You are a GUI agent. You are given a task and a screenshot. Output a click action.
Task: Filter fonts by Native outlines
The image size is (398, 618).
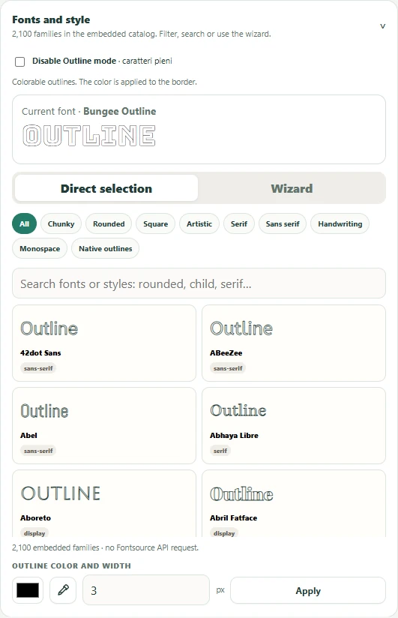click(105, 249)
